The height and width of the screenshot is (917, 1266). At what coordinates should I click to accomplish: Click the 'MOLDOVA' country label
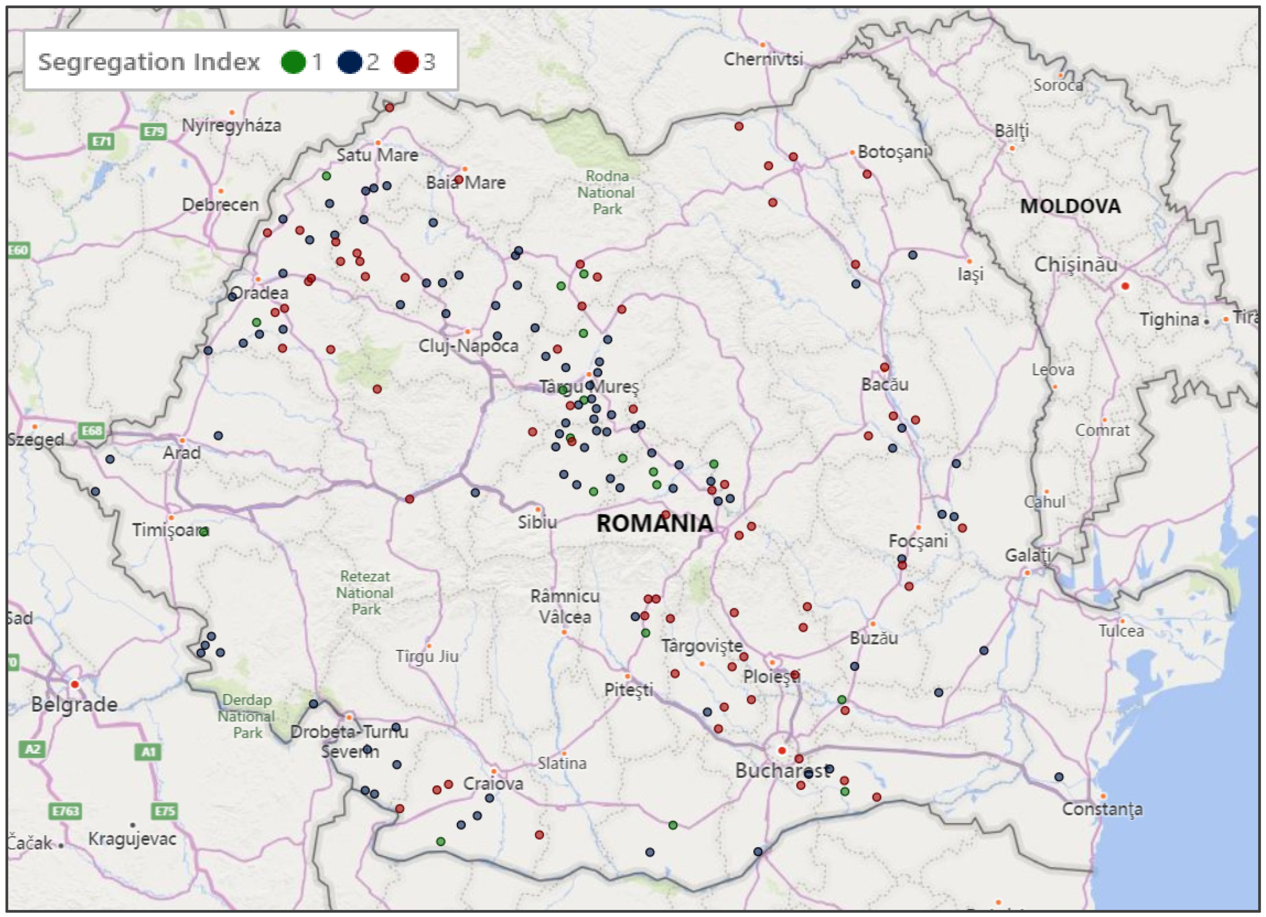coord(1070,206)
